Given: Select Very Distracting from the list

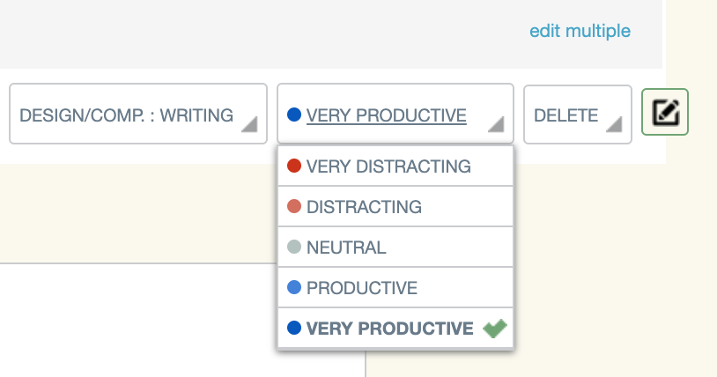Looking at the screenshot, I should pos(395,166).
